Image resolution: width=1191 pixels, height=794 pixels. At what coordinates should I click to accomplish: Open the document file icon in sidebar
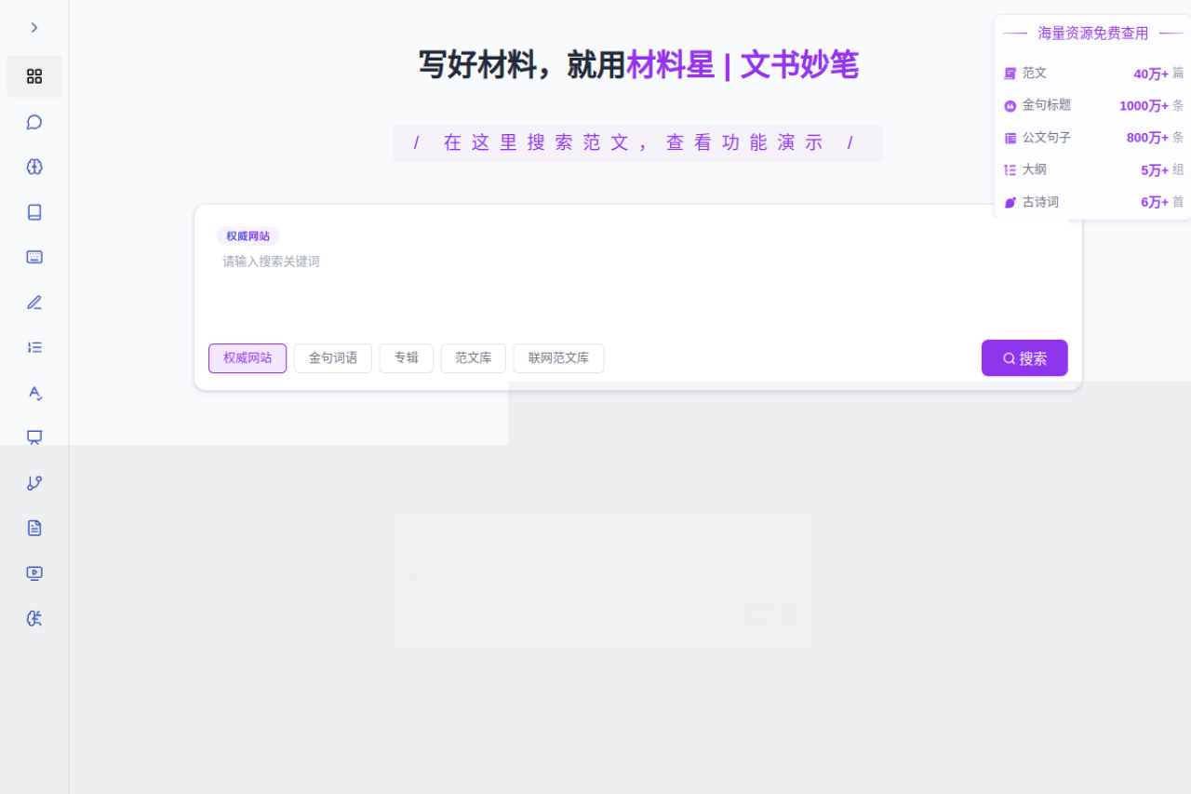click(x=34, y=528)
